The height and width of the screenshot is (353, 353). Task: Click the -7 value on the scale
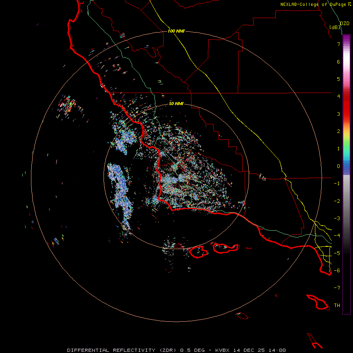click(337, 288)
